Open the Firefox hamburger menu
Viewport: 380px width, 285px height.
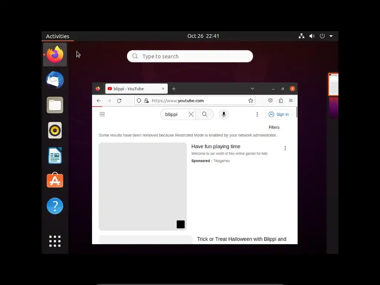pos(291,101)
